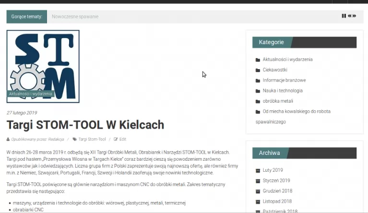The width and height of the screenshot is (368, 213).
Task: Click archive icon next to Styczeń 2019
Action: (258, 181)
